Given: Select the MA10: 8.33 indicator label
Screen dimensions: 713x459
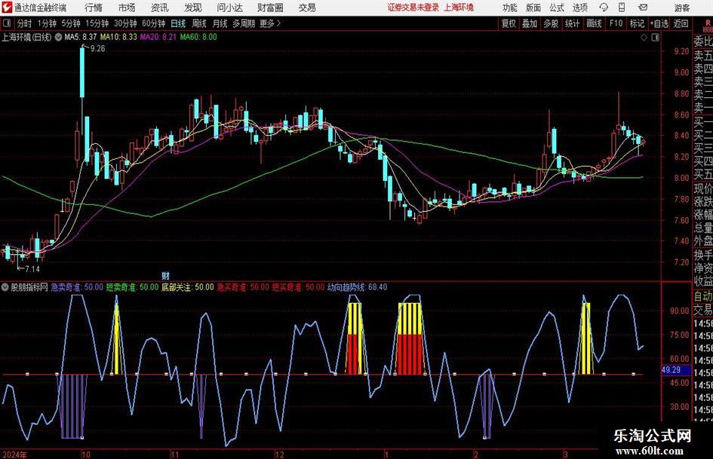Looking at the screenshot, I should [118, 37].
